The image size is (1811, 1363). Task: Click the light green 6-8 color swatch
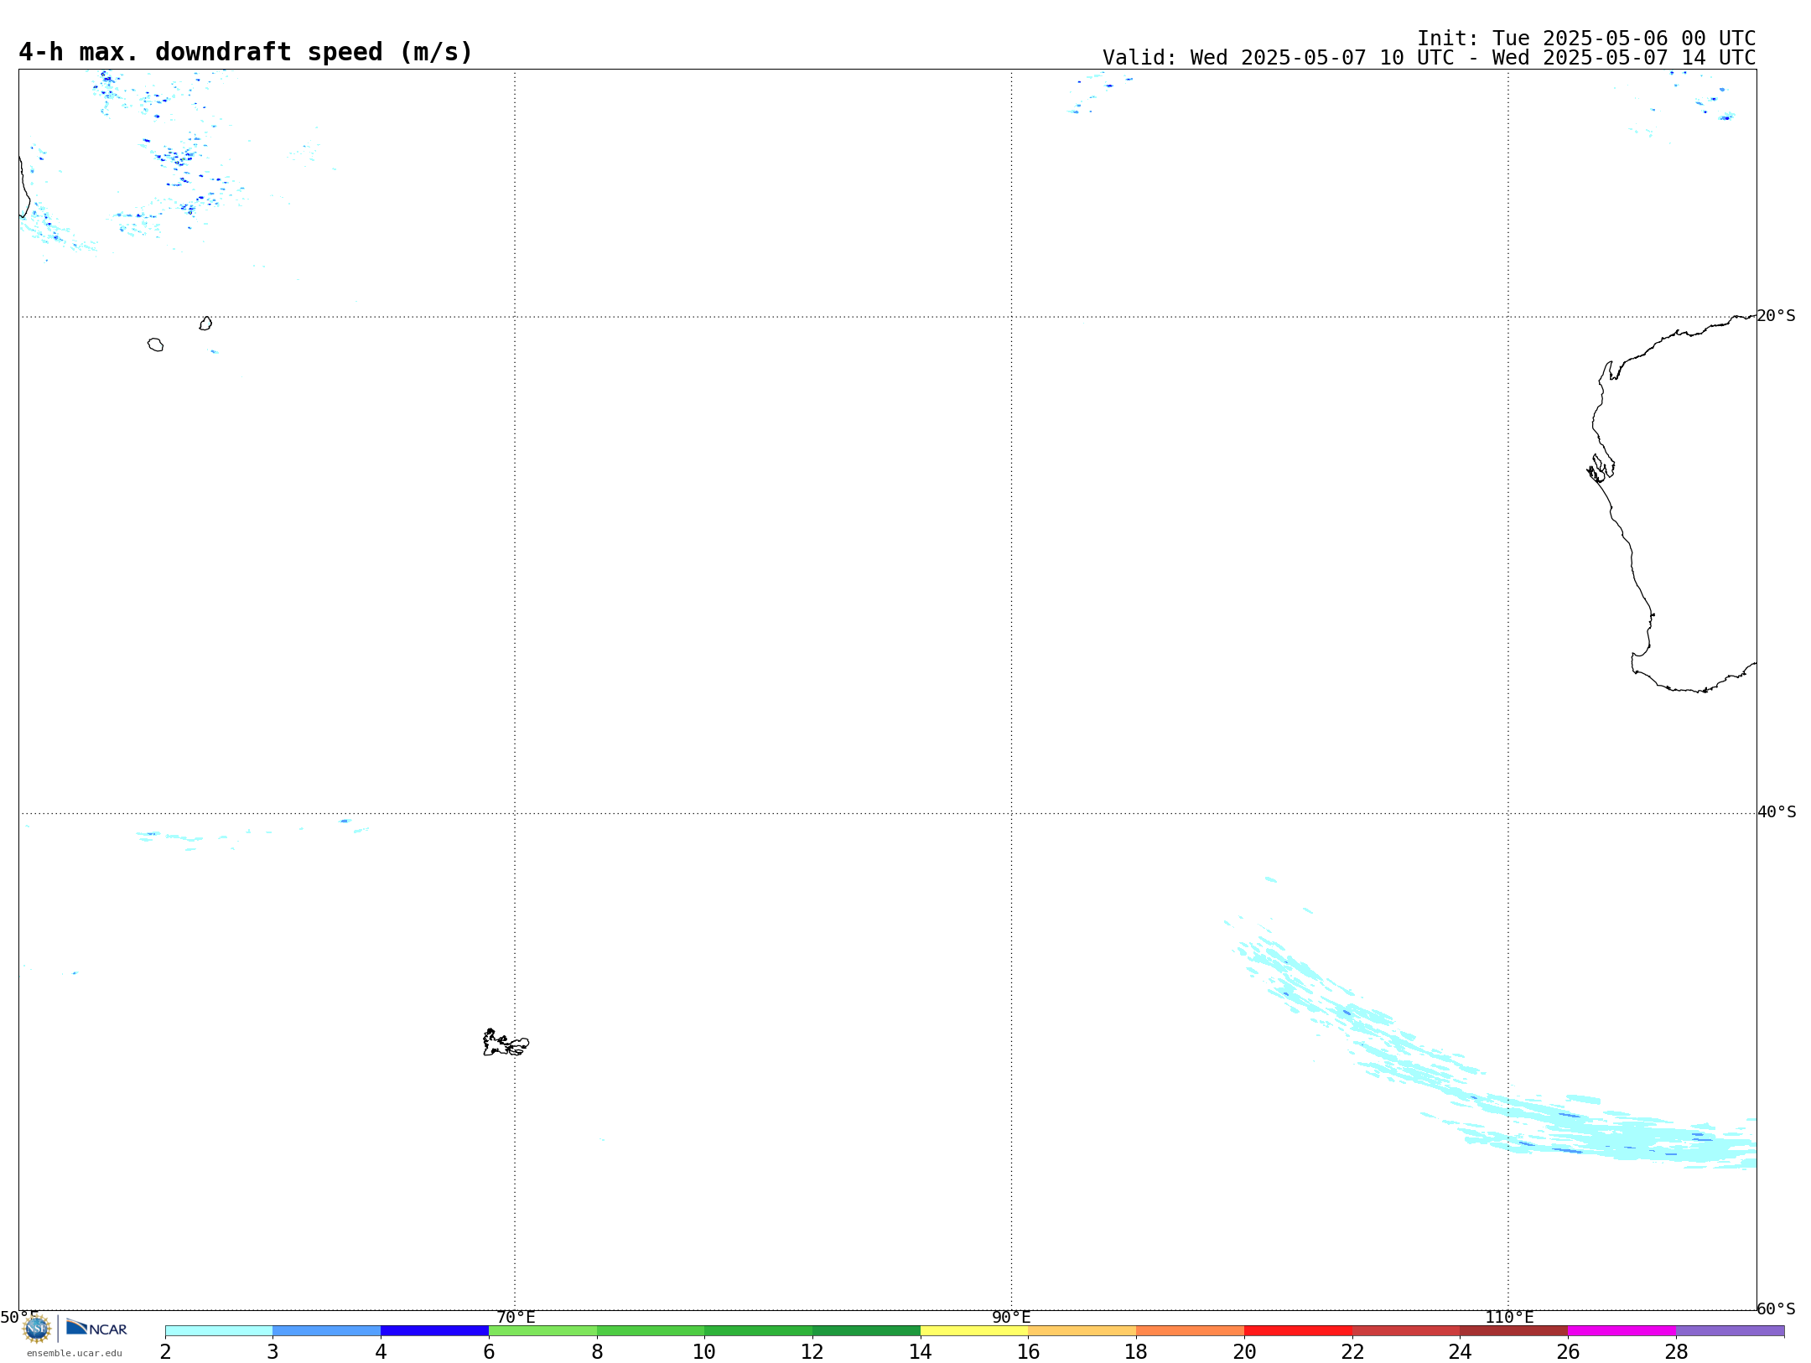click(543, 1331)
